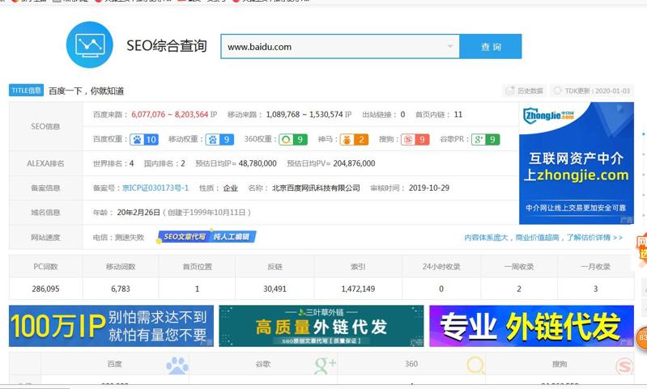This screenshot has height=389, width=647.
Task: Click the 360 magnifier icon in column header
Action: [476, 365]
